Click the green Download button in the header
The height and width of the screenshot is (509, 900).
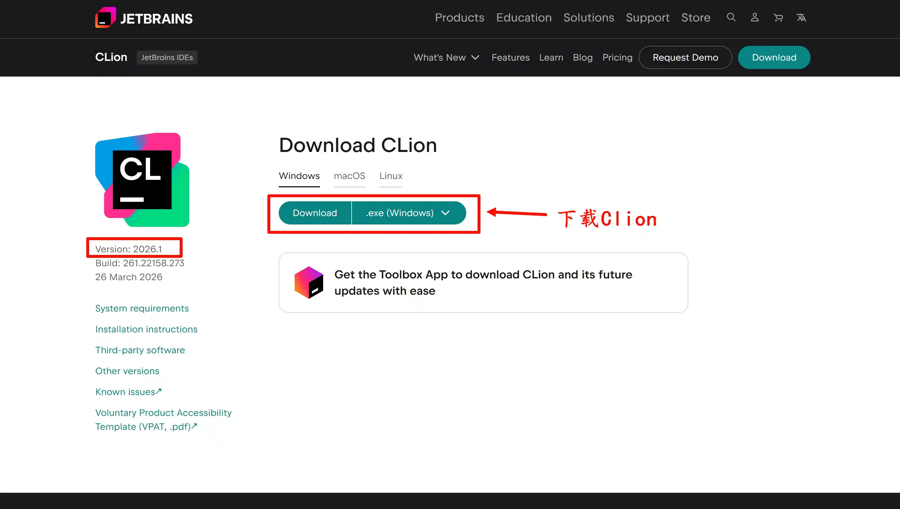point(774,57)
